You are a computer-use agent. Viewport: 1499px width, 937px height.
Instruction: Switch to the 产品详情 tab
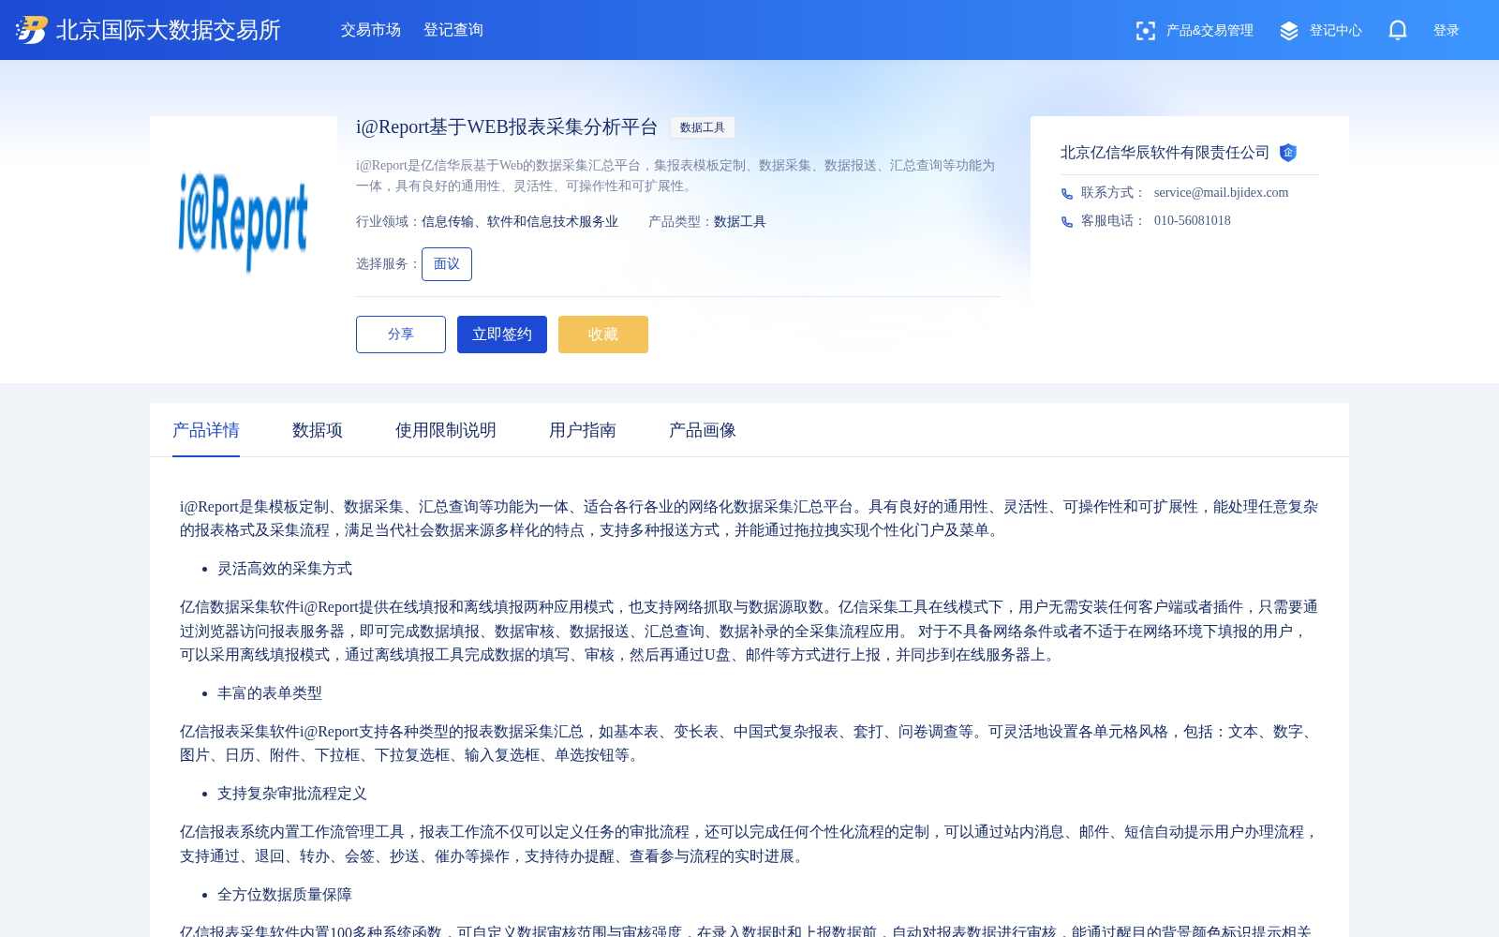tap(206, 430)
